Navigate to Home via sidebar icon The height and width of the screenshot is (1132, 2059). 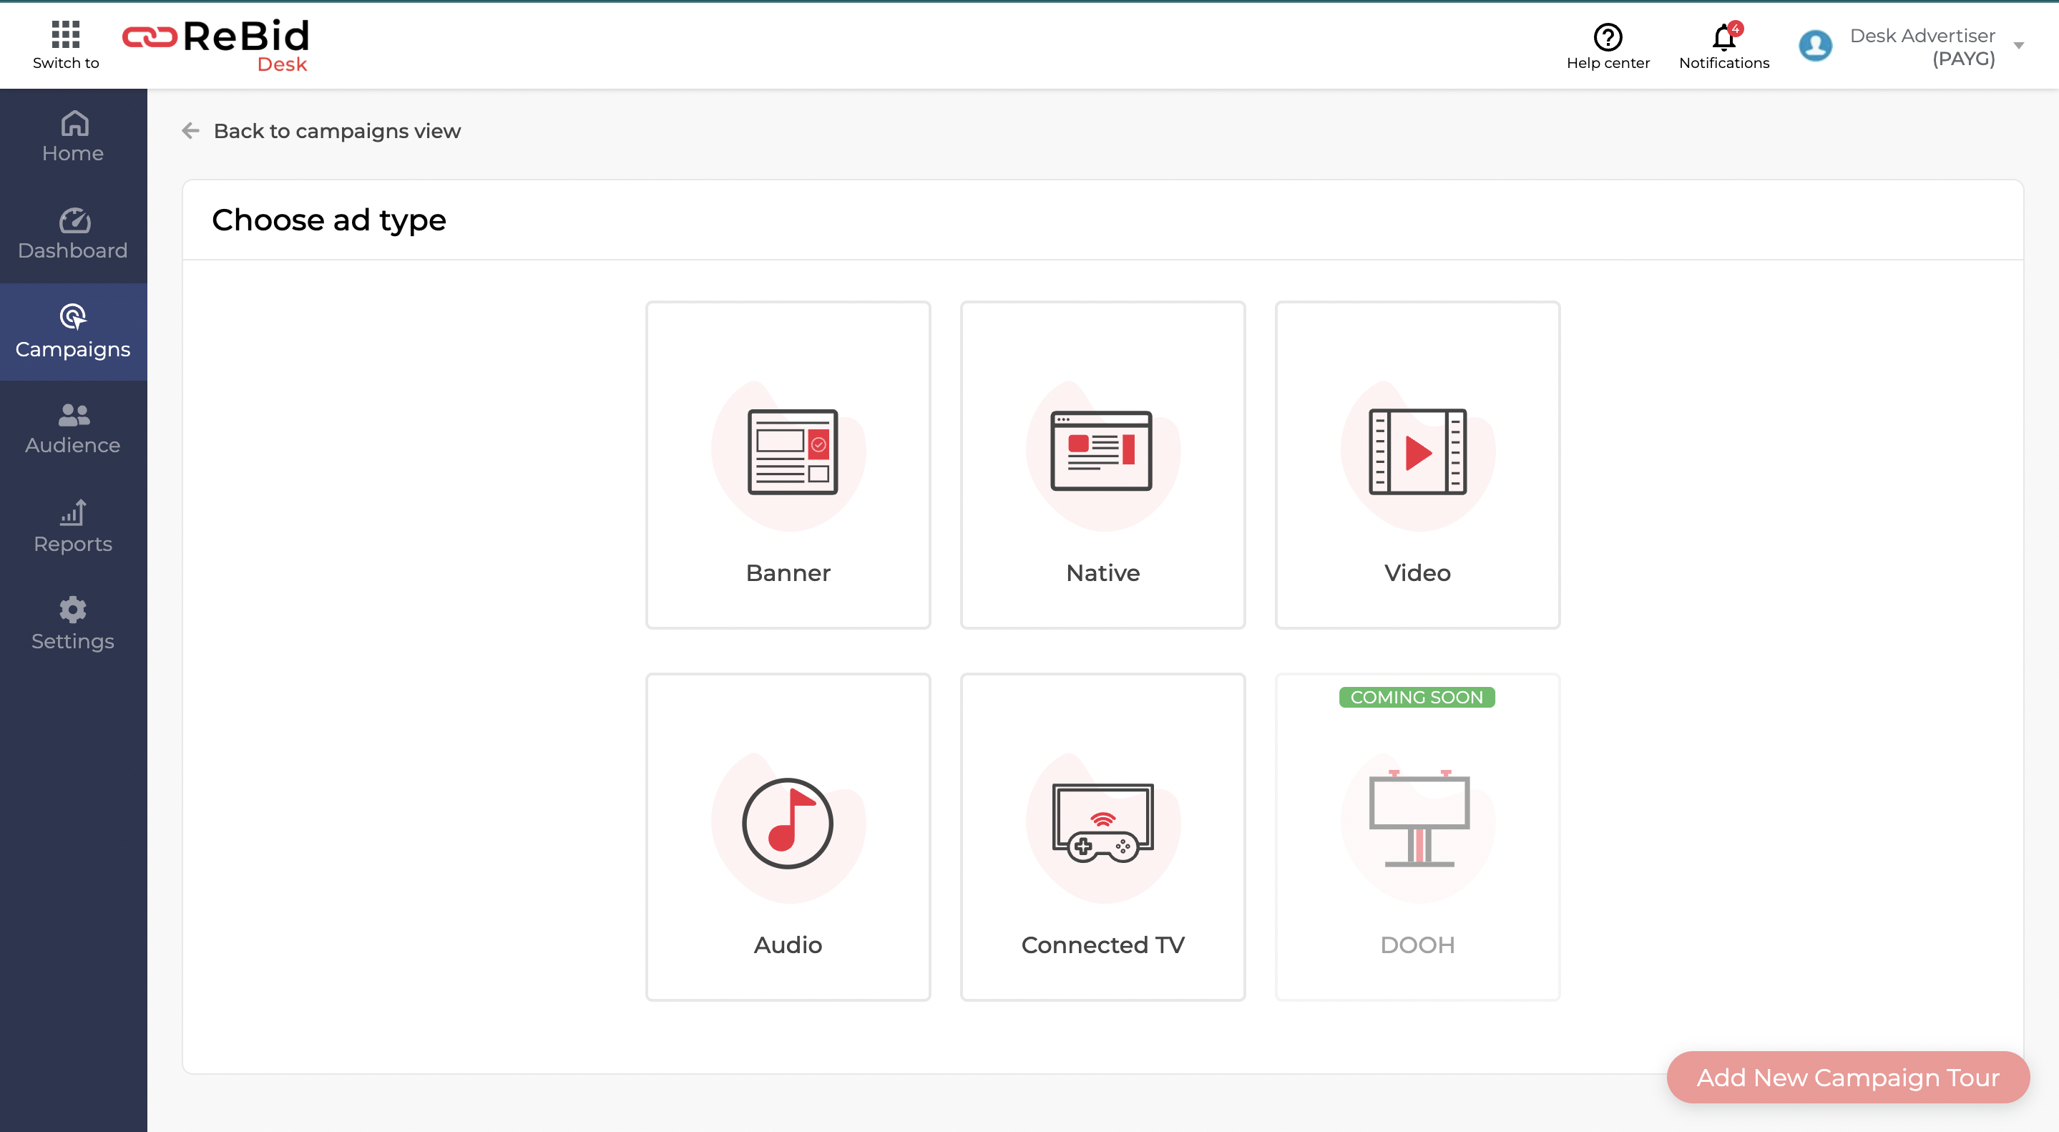[x=72, y=136]
